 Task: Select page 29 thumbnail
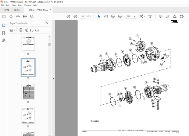[28, 44]
